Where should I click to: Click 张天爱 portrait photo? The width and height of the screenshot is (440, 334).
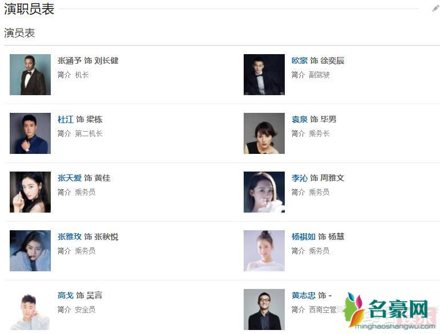30,192
